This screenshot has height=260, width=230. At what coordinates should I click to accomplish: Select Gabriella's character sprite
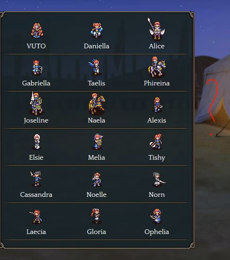(37, 67)
